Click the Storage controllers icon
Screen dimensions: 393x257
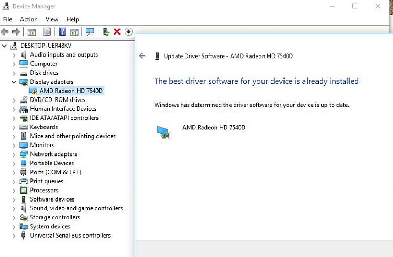(x=24, y=217)
